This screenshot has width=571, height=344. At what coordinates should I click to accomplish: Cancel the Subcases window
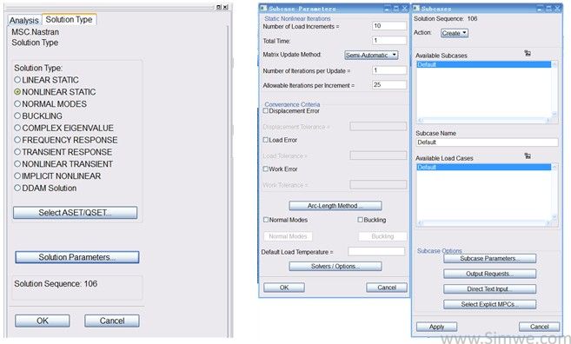[x=540, y=327]
